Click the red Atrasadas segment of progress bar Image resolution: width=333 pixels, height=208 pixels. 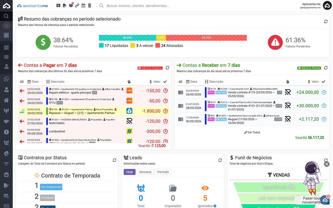206,38
